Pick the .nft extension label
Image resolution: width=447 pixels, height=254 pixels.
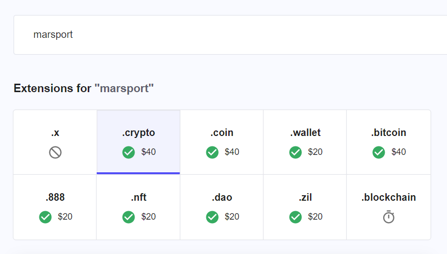(139, 197)
